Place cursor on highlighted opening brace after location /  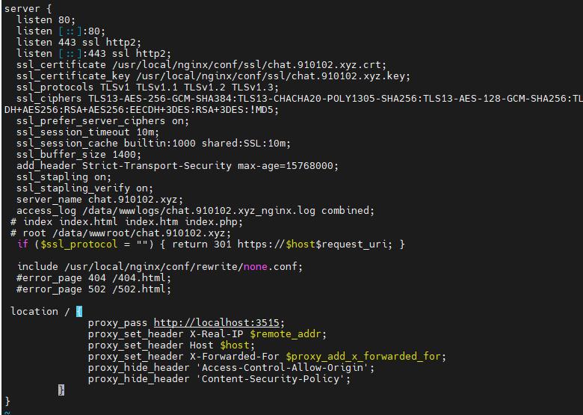point(79,312)
